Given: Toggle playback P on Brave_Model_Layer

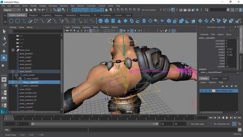Looking at the screenshot, I should (206, 91).
